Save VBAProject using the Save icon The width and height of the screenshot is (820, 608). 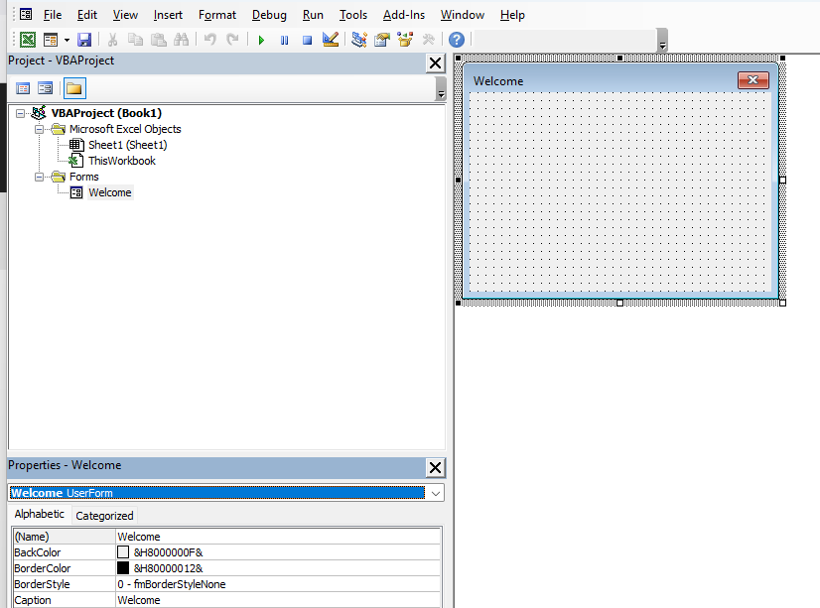tap(84, 39)
